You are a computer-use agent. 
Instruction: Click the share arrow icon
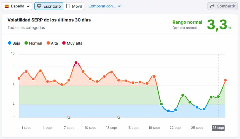coord(212,6)
